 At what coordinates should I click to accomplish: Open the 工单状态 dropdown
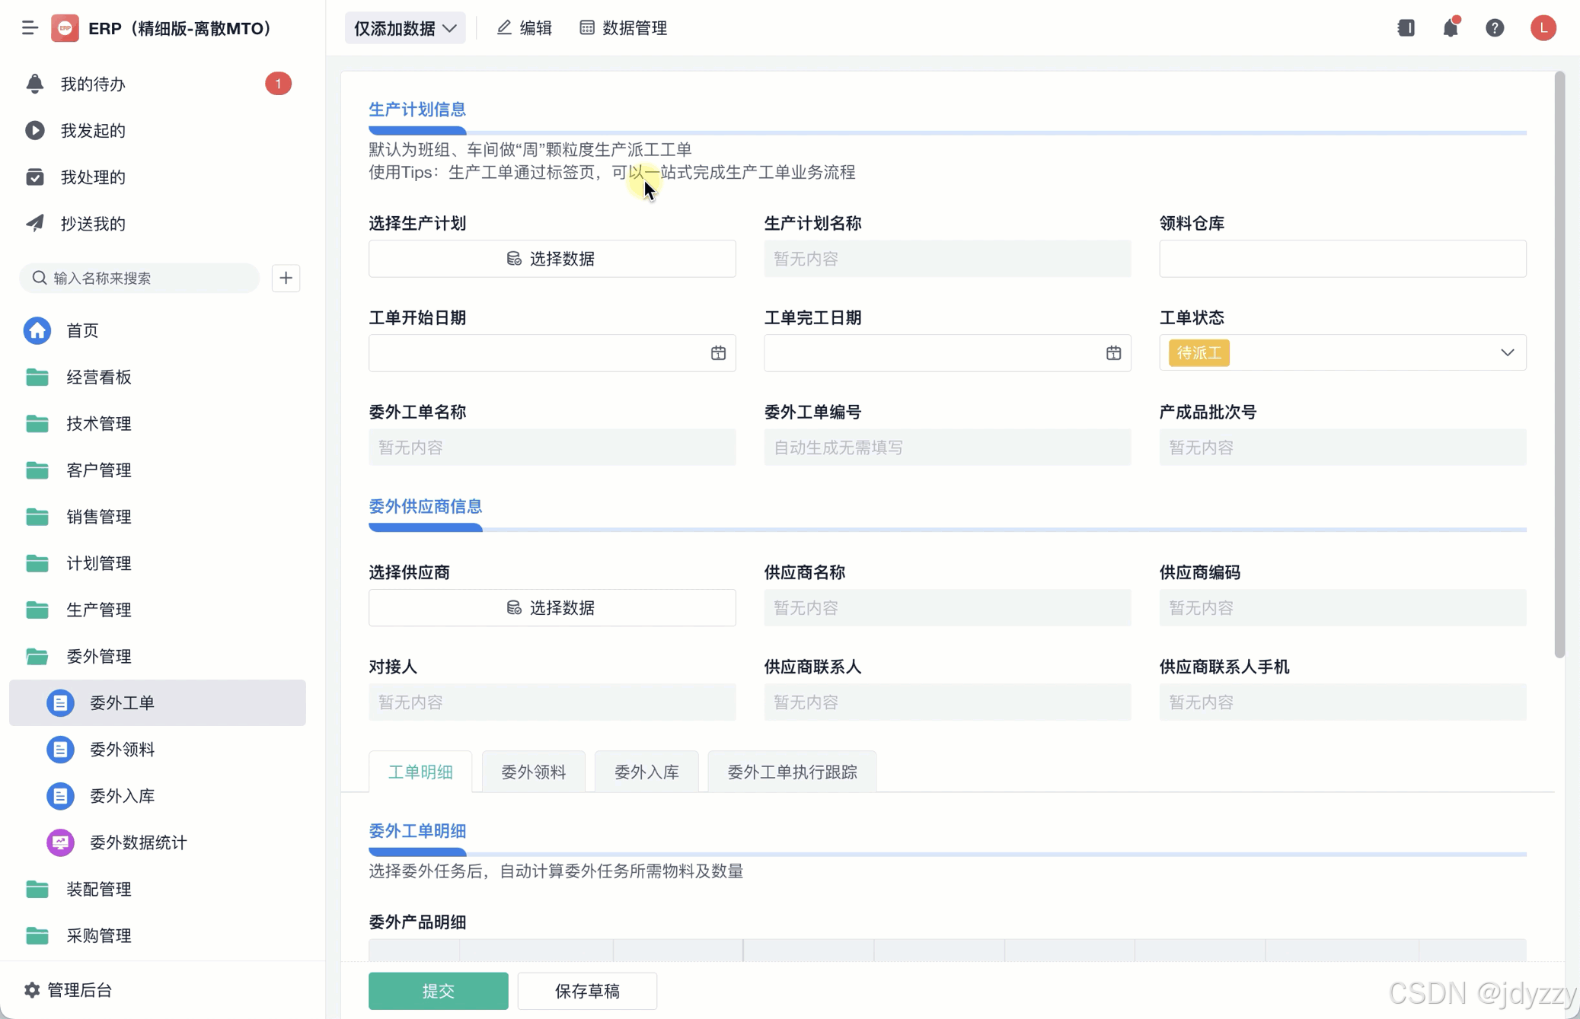tap(1342, 353)
